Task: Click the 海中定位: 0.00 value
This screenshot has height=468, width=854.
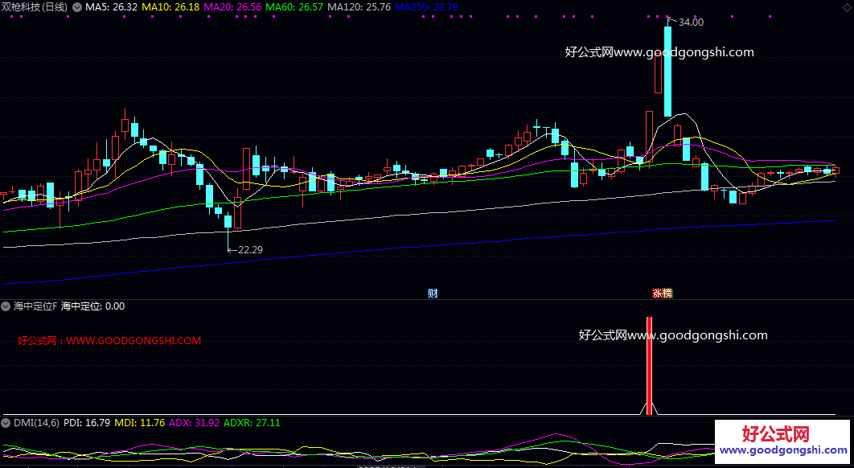Action: pyautogui.click(x=93, y=306)
